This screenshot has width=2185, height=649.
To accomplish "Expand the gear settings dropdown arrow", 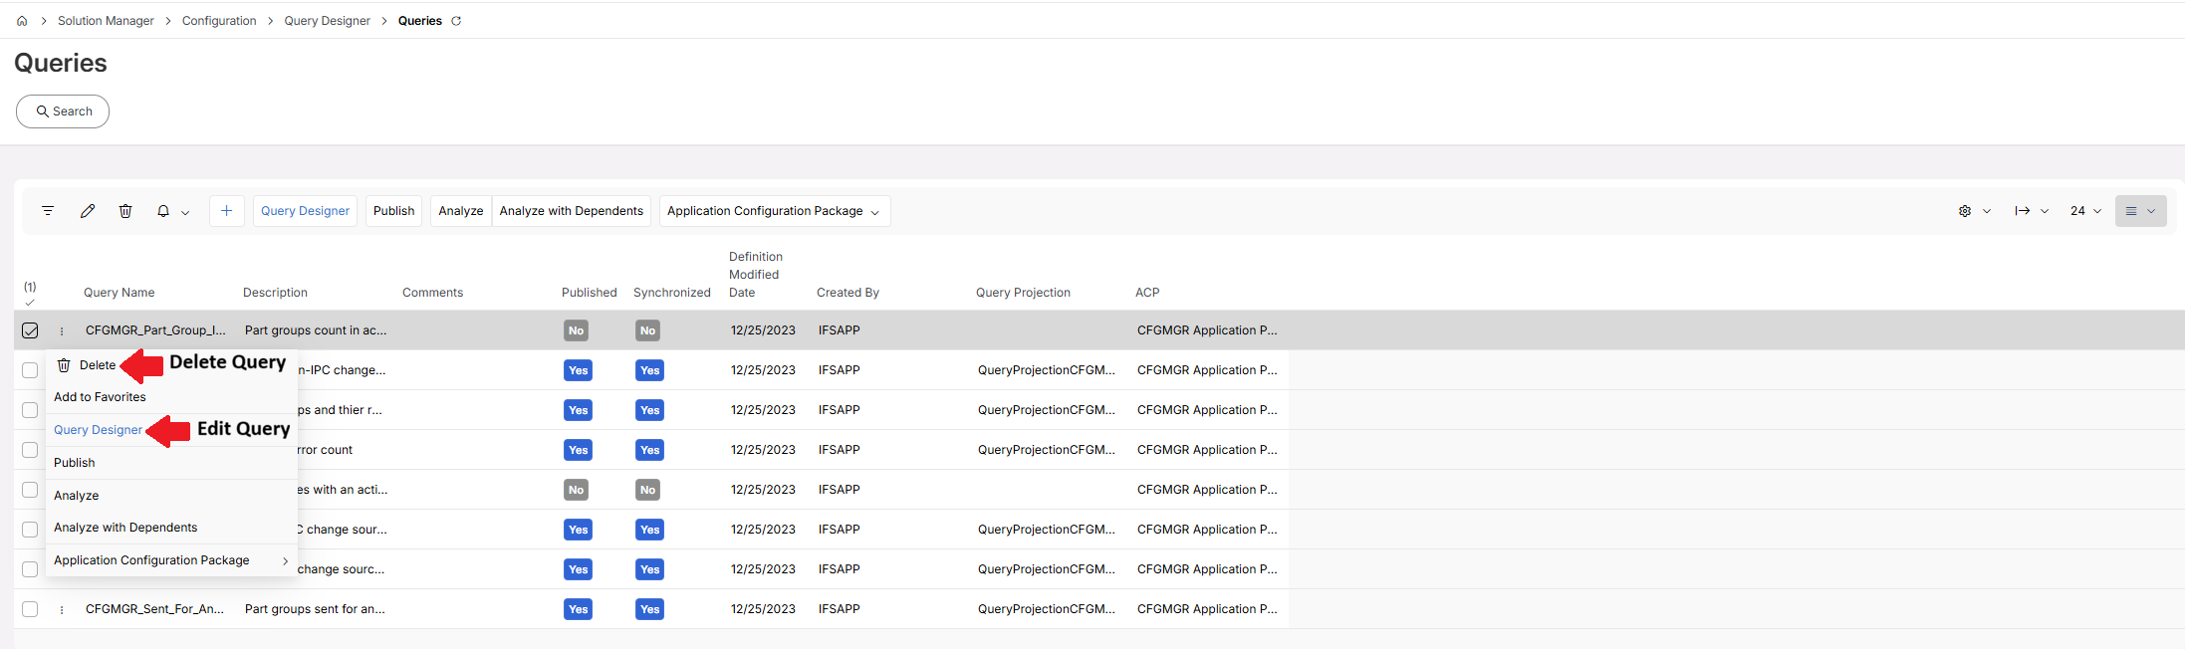I will coord(1987,211).
